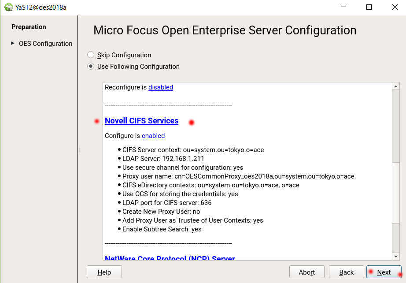406x283 pixels.
Task: Click 'LDAP port for CIFS server: 636' text
Action: click(x=167, y=203)
